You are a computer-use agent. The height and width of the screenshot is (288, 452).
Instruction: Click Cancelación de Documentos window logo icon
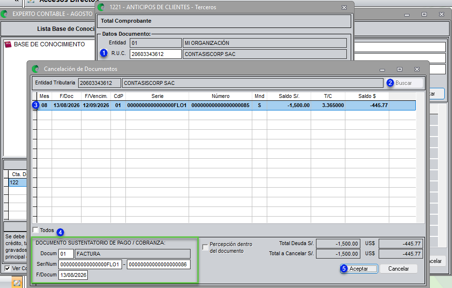pyautogui.click(x=36, y=69)
